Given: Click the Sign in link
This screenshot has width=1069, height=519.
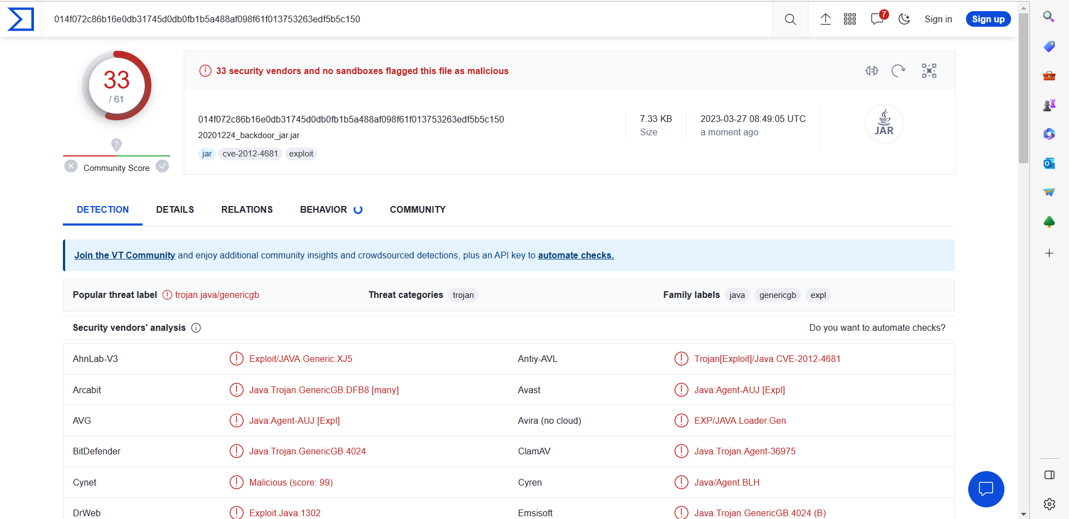Looking at the screenshot, I should (x=938, y=19).
